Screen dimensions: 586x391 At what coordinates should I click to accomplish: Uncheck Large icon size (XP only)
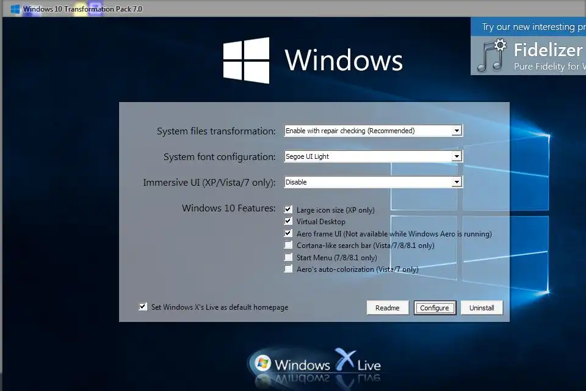(288, 210)
